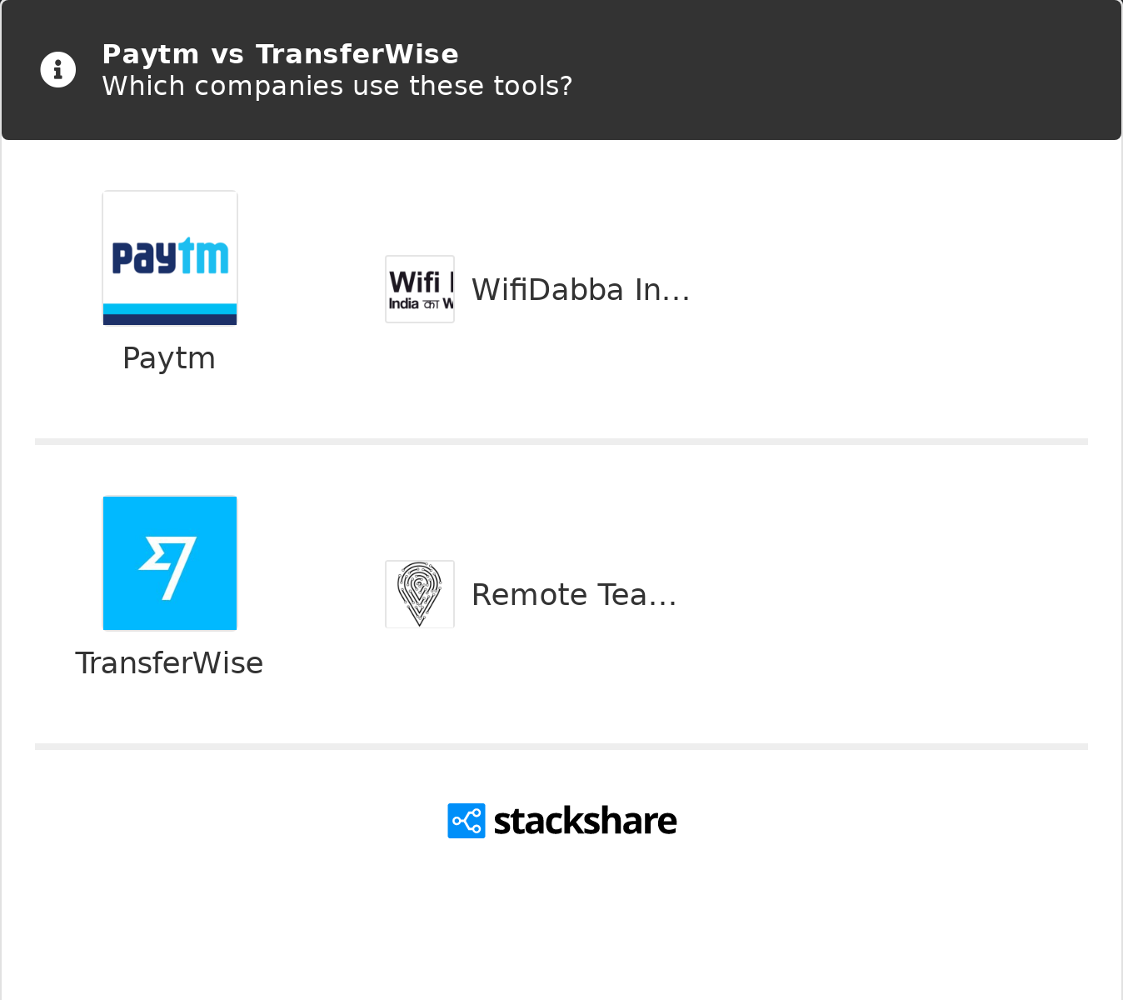Click the divider line below the TransferWise row
The width and height of the screenshot is (1123, 1000).
[561, 747]
